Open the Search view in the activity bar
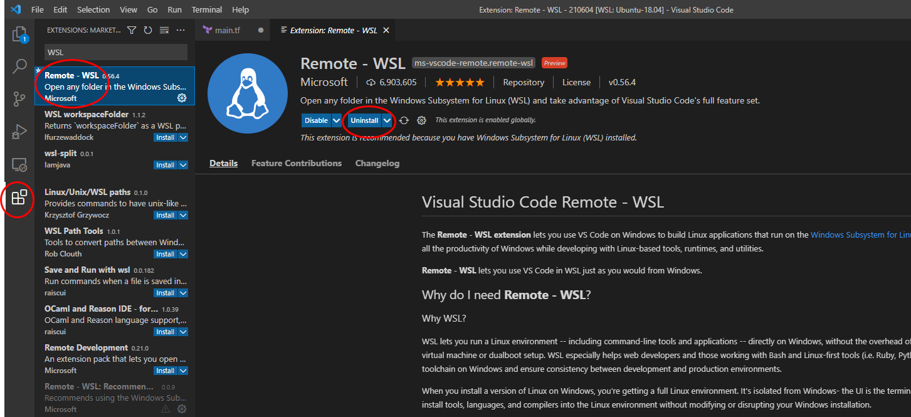Image resolution: width=911 pixels, height=417 pixels. (19, 66)
